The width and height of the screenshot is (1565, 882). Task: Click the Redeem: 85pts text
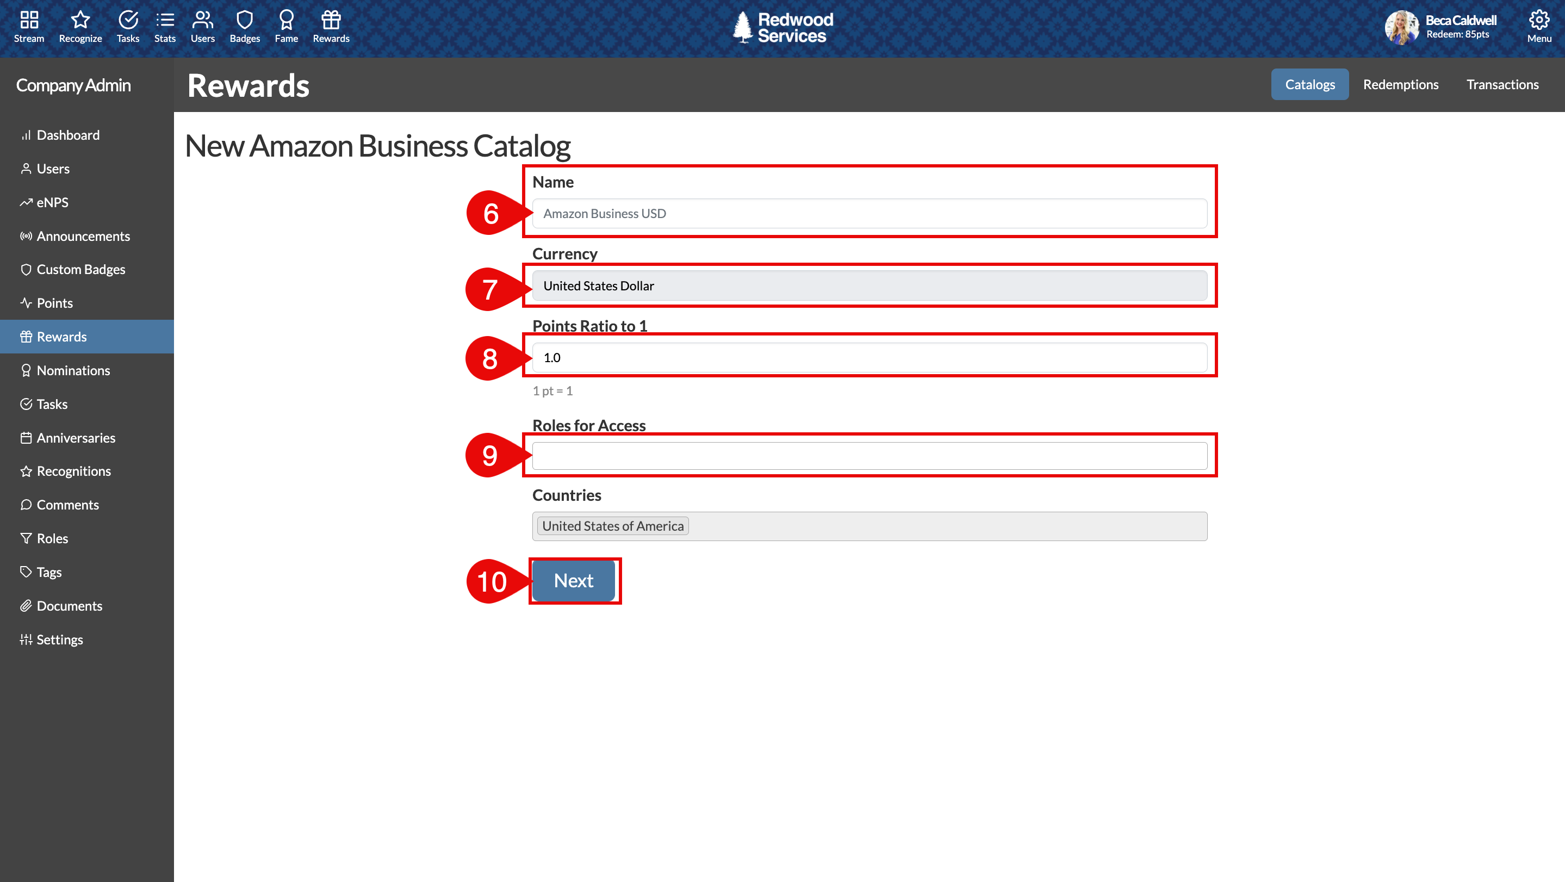pos(1457,35)
